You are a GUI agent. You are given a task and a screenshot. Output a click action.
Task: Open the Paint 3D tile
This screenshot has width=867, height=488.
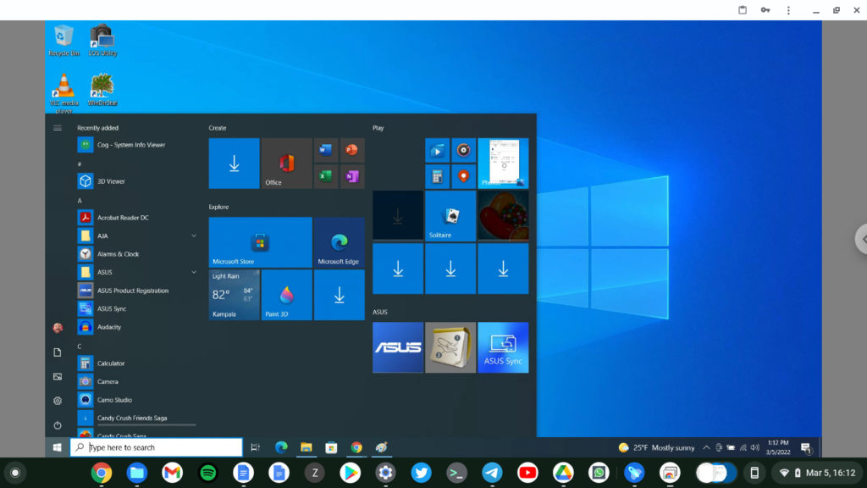tap(286, 295)
